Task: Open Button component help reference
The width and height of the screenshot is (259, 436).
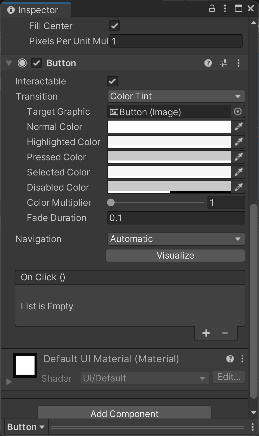Action: coord(208,63)
